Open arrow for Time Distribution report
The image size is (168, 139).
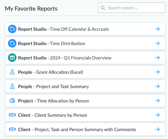pyautogui.click(x=157, y=43)
